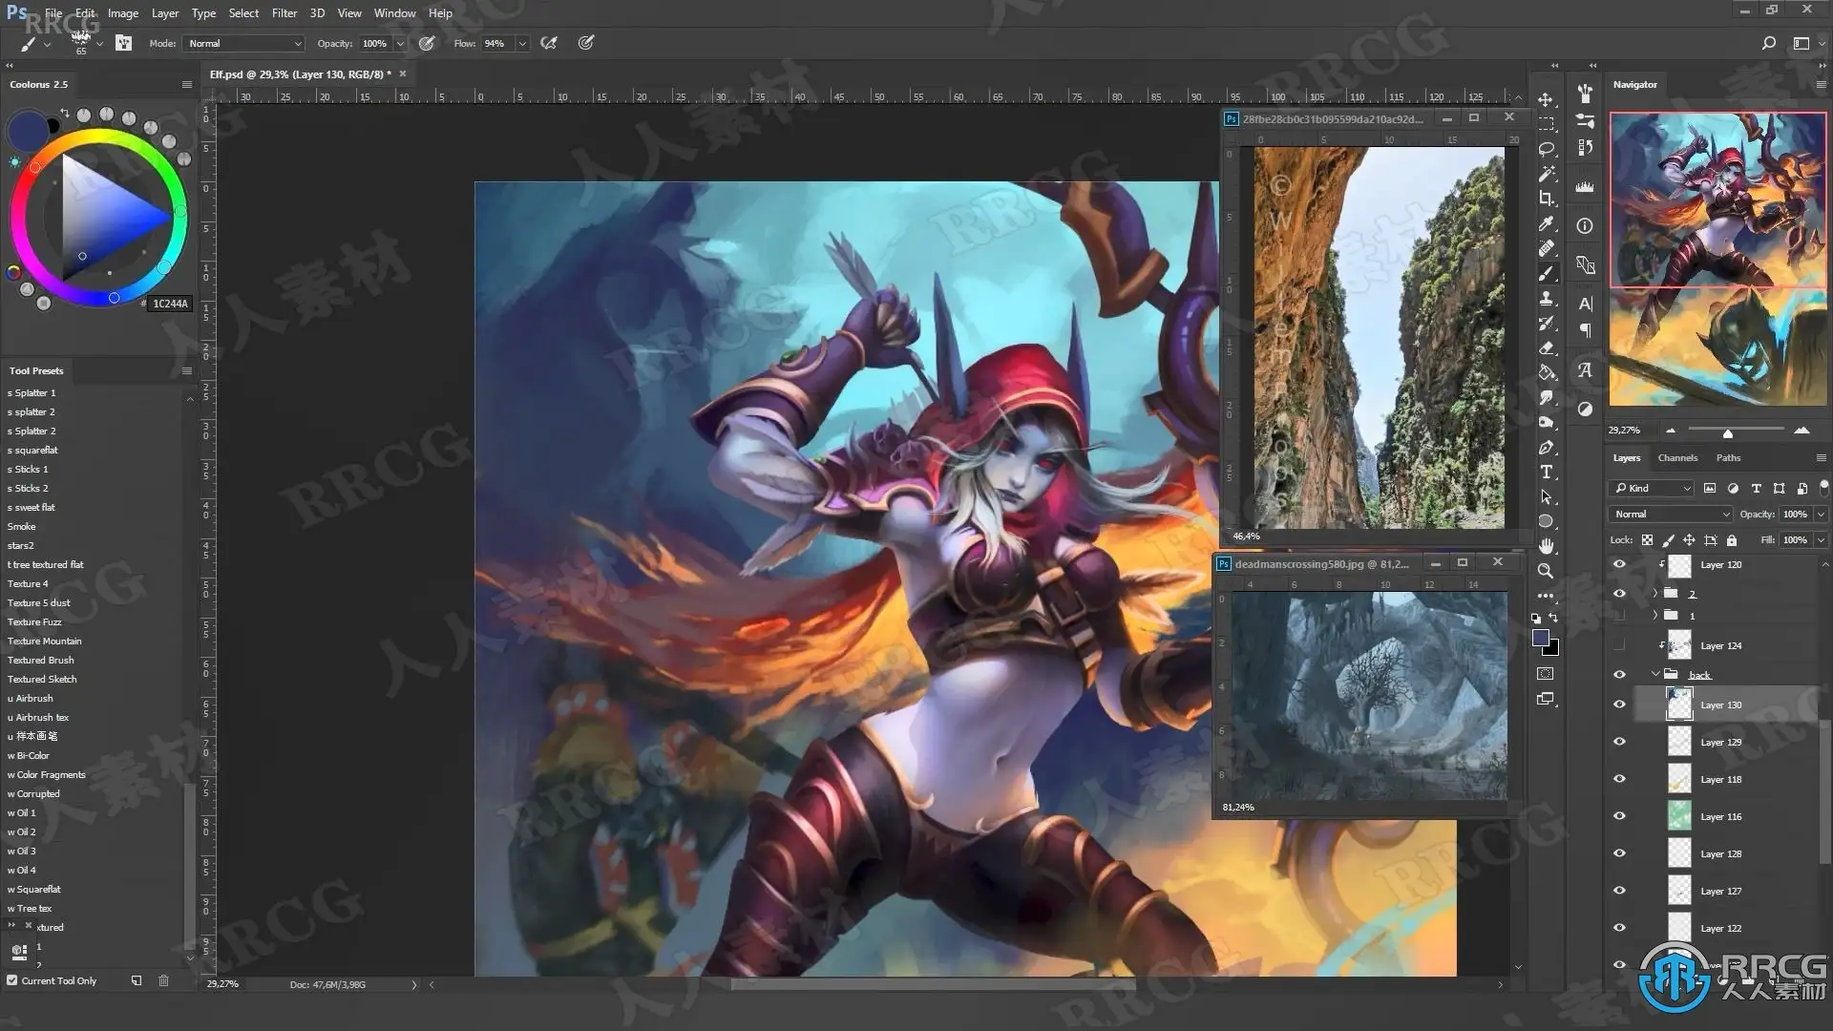Select the Path Selection arrow tool
The image size is (1833, 1031).
pos(1547,497)
